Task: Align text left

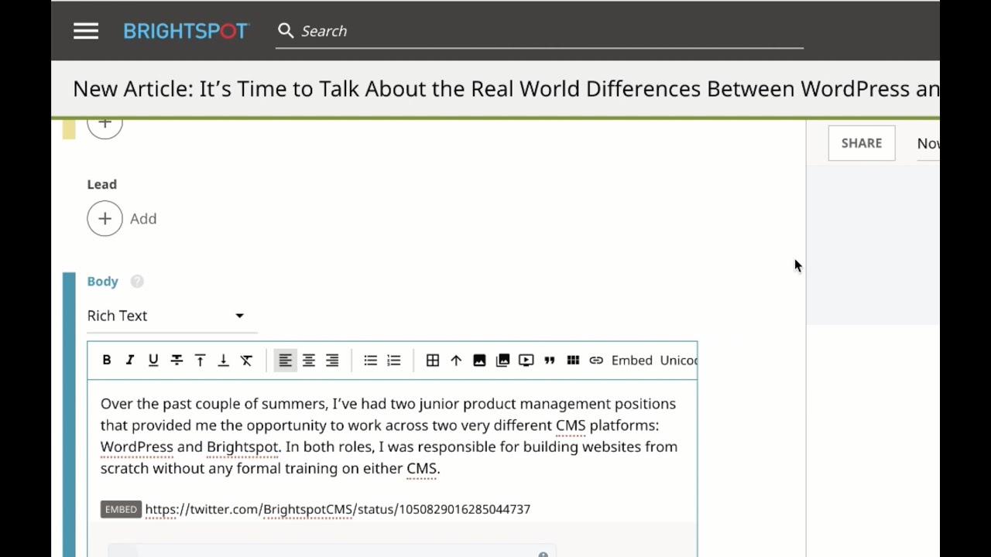Action: (x=285, y=361)
